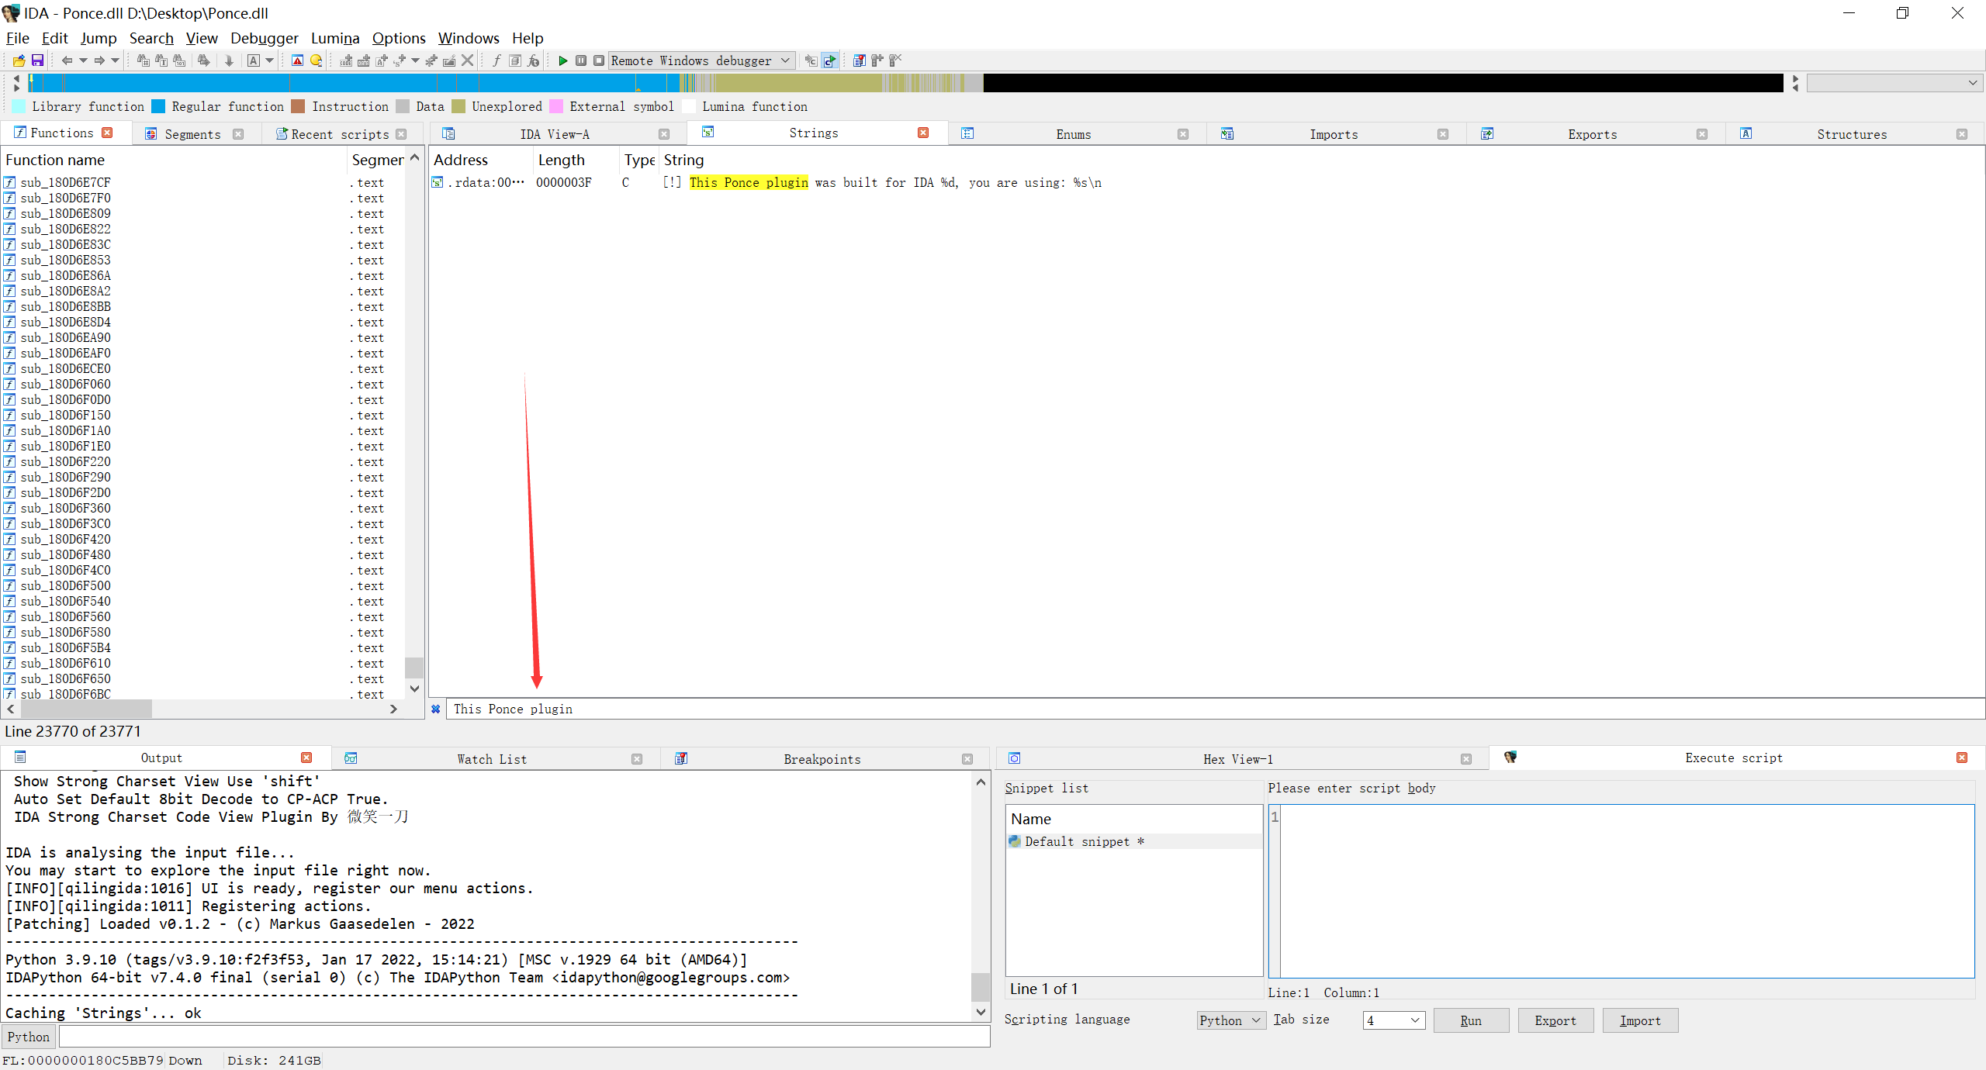
Task: Click the Export button
Action: pyautogui.click(x=1555, y=1020)
